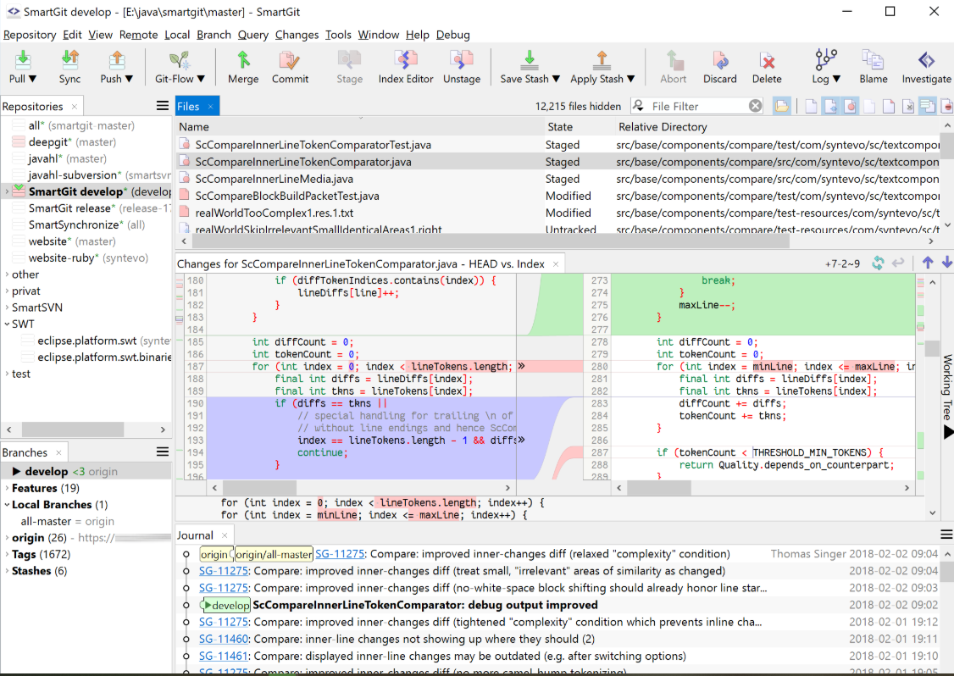Screen dimensions: 954x676
Task: Select ScCompareInnerLineMedia.java in file list
Action: tap(274, 179)
